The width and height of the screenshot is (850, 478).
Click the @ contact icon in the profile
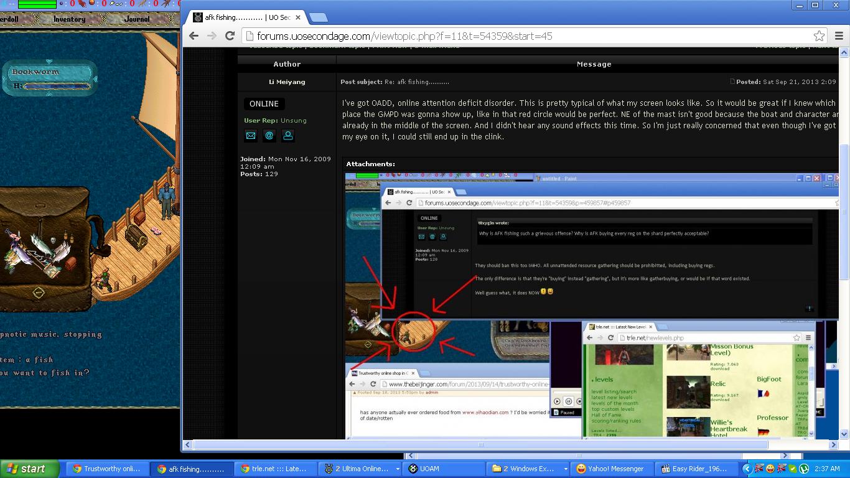point(269,136)
